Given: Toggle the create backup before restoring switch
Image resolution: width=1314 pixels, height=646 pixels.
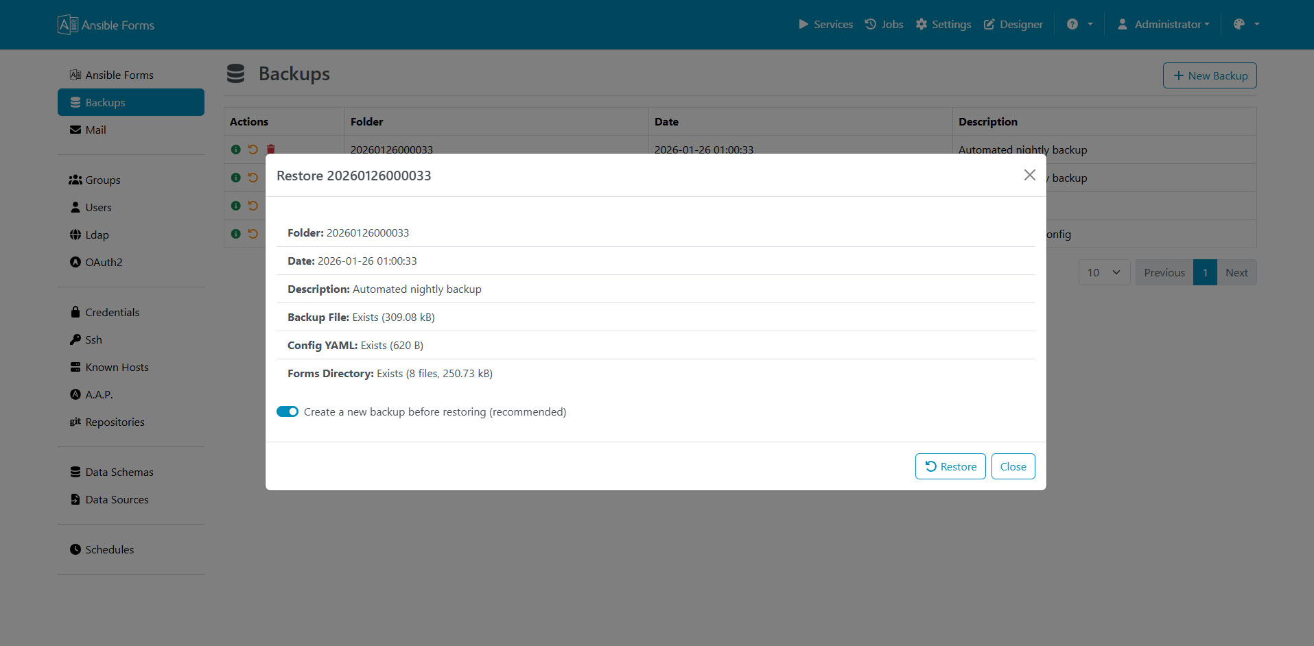Looking at the screenshot, I should [288, 411].
